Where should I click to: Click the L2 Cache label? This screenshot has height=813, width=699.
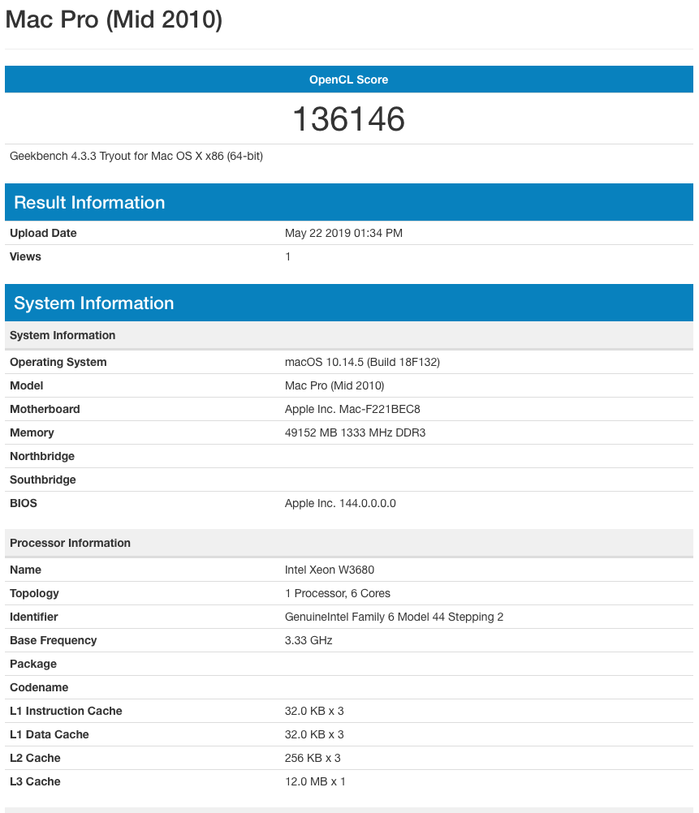tap(35, 758)
